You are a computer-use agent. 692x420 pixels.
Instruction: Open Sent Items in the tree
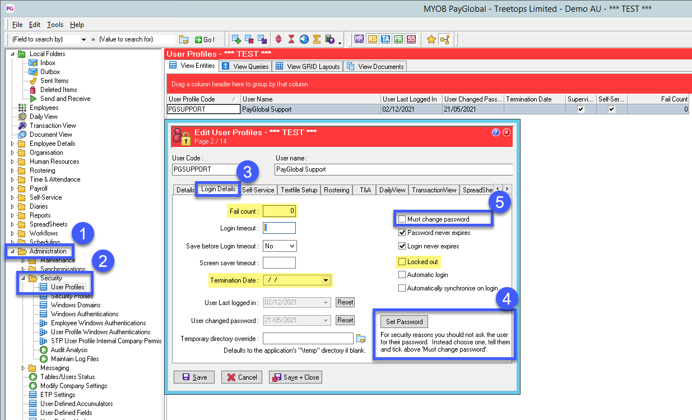(54, 81)
